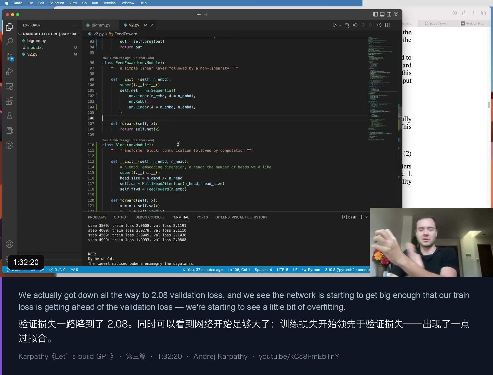Viewport: 493px width, 375px height.
Task: Click the minimap code overview
Action: [383, 89]
